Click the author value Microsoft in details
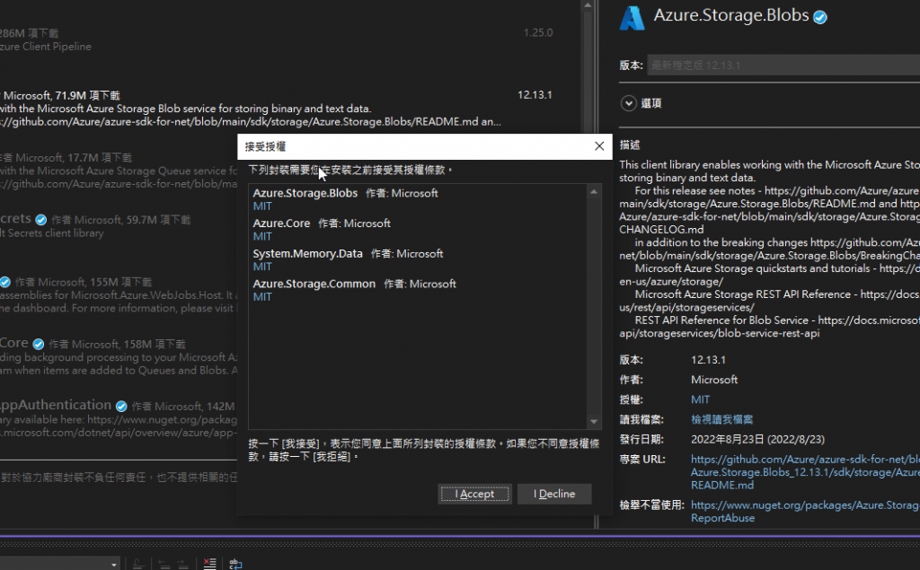This screenshot has height=570, width=920. pos(714,380)
